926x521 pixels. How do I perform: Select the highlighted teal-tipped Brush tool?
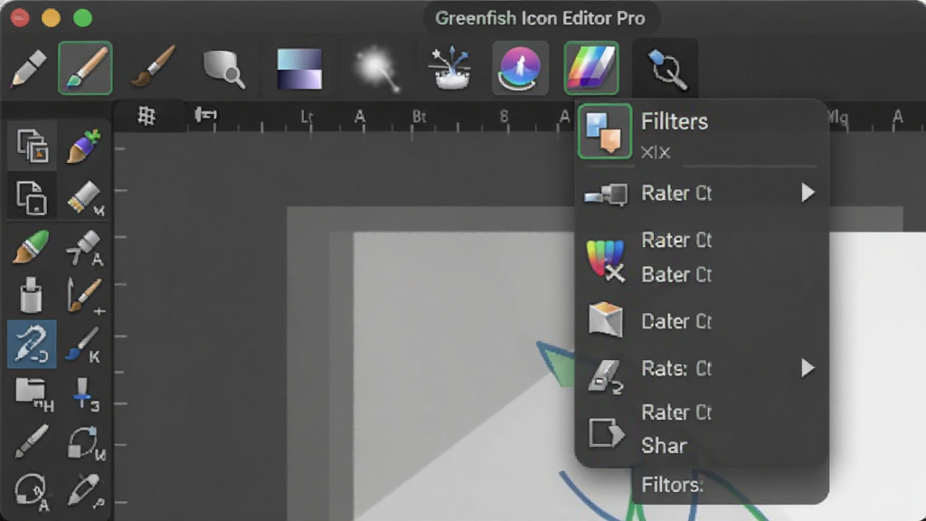pyautogui.click(x=85, y=68)
